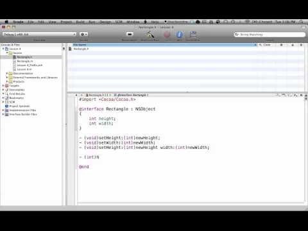Click the @end line in editor
308x231 pixels.
(x=84, y=167)
